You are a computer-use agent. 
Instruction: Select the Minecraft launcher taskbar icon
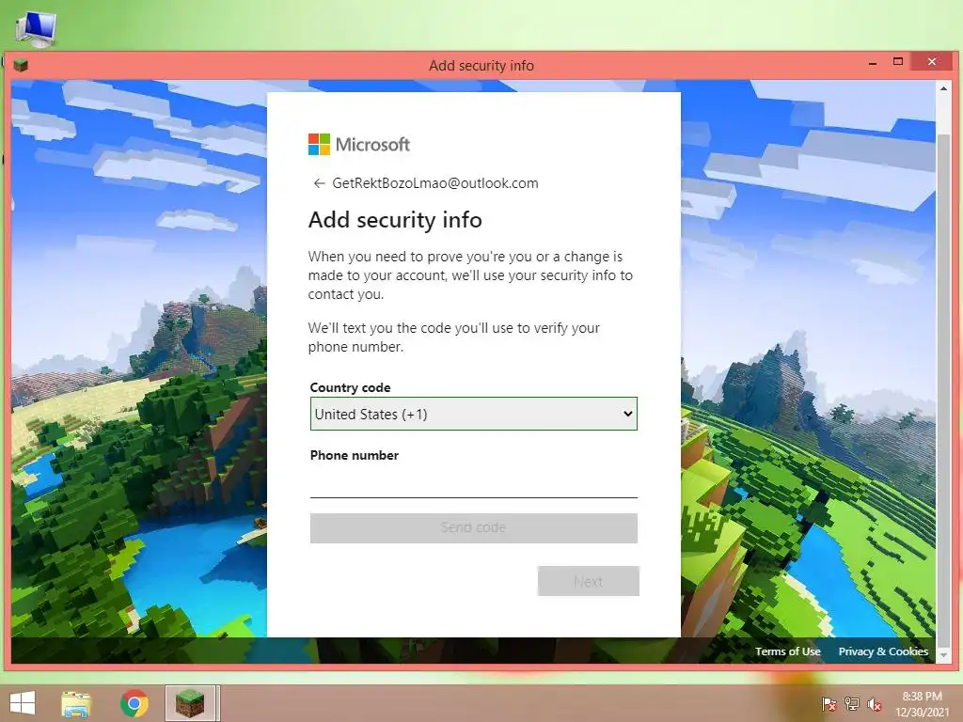(x=191, y=703)
